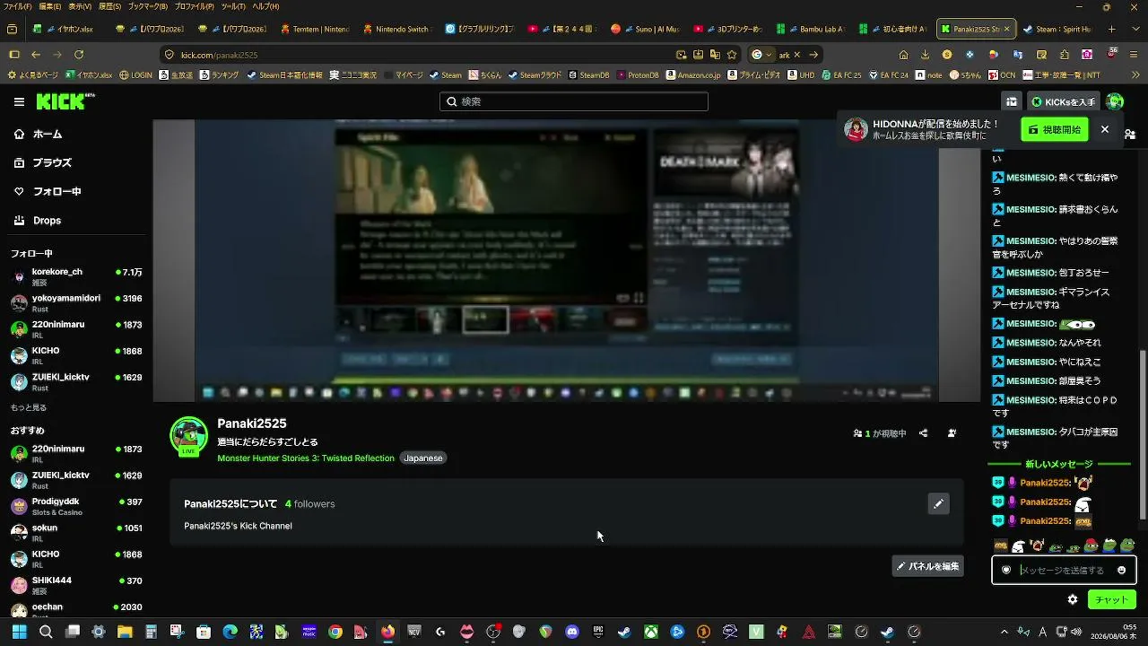
Task: Click the Japanese language tag
Action: pyautogui.click(x=423, y=458)
